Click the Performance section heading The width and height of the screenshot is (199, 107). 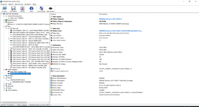[x=57, y=45]
